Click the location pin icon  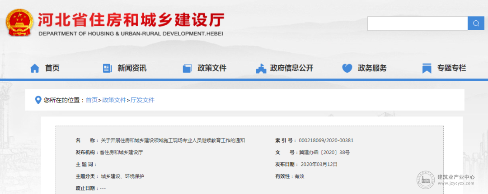[x=38, y=100]
